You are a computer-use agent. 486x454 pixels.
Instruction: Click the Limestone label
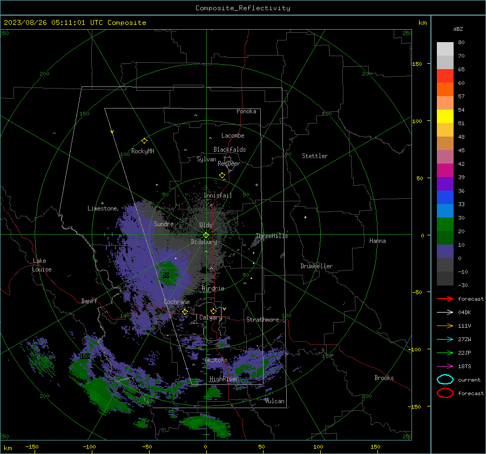click(x=102, y=208)
